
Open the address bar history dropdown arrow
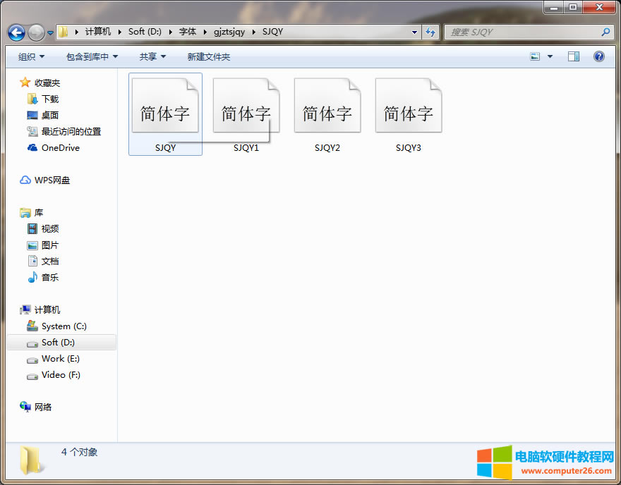(414, 32)
